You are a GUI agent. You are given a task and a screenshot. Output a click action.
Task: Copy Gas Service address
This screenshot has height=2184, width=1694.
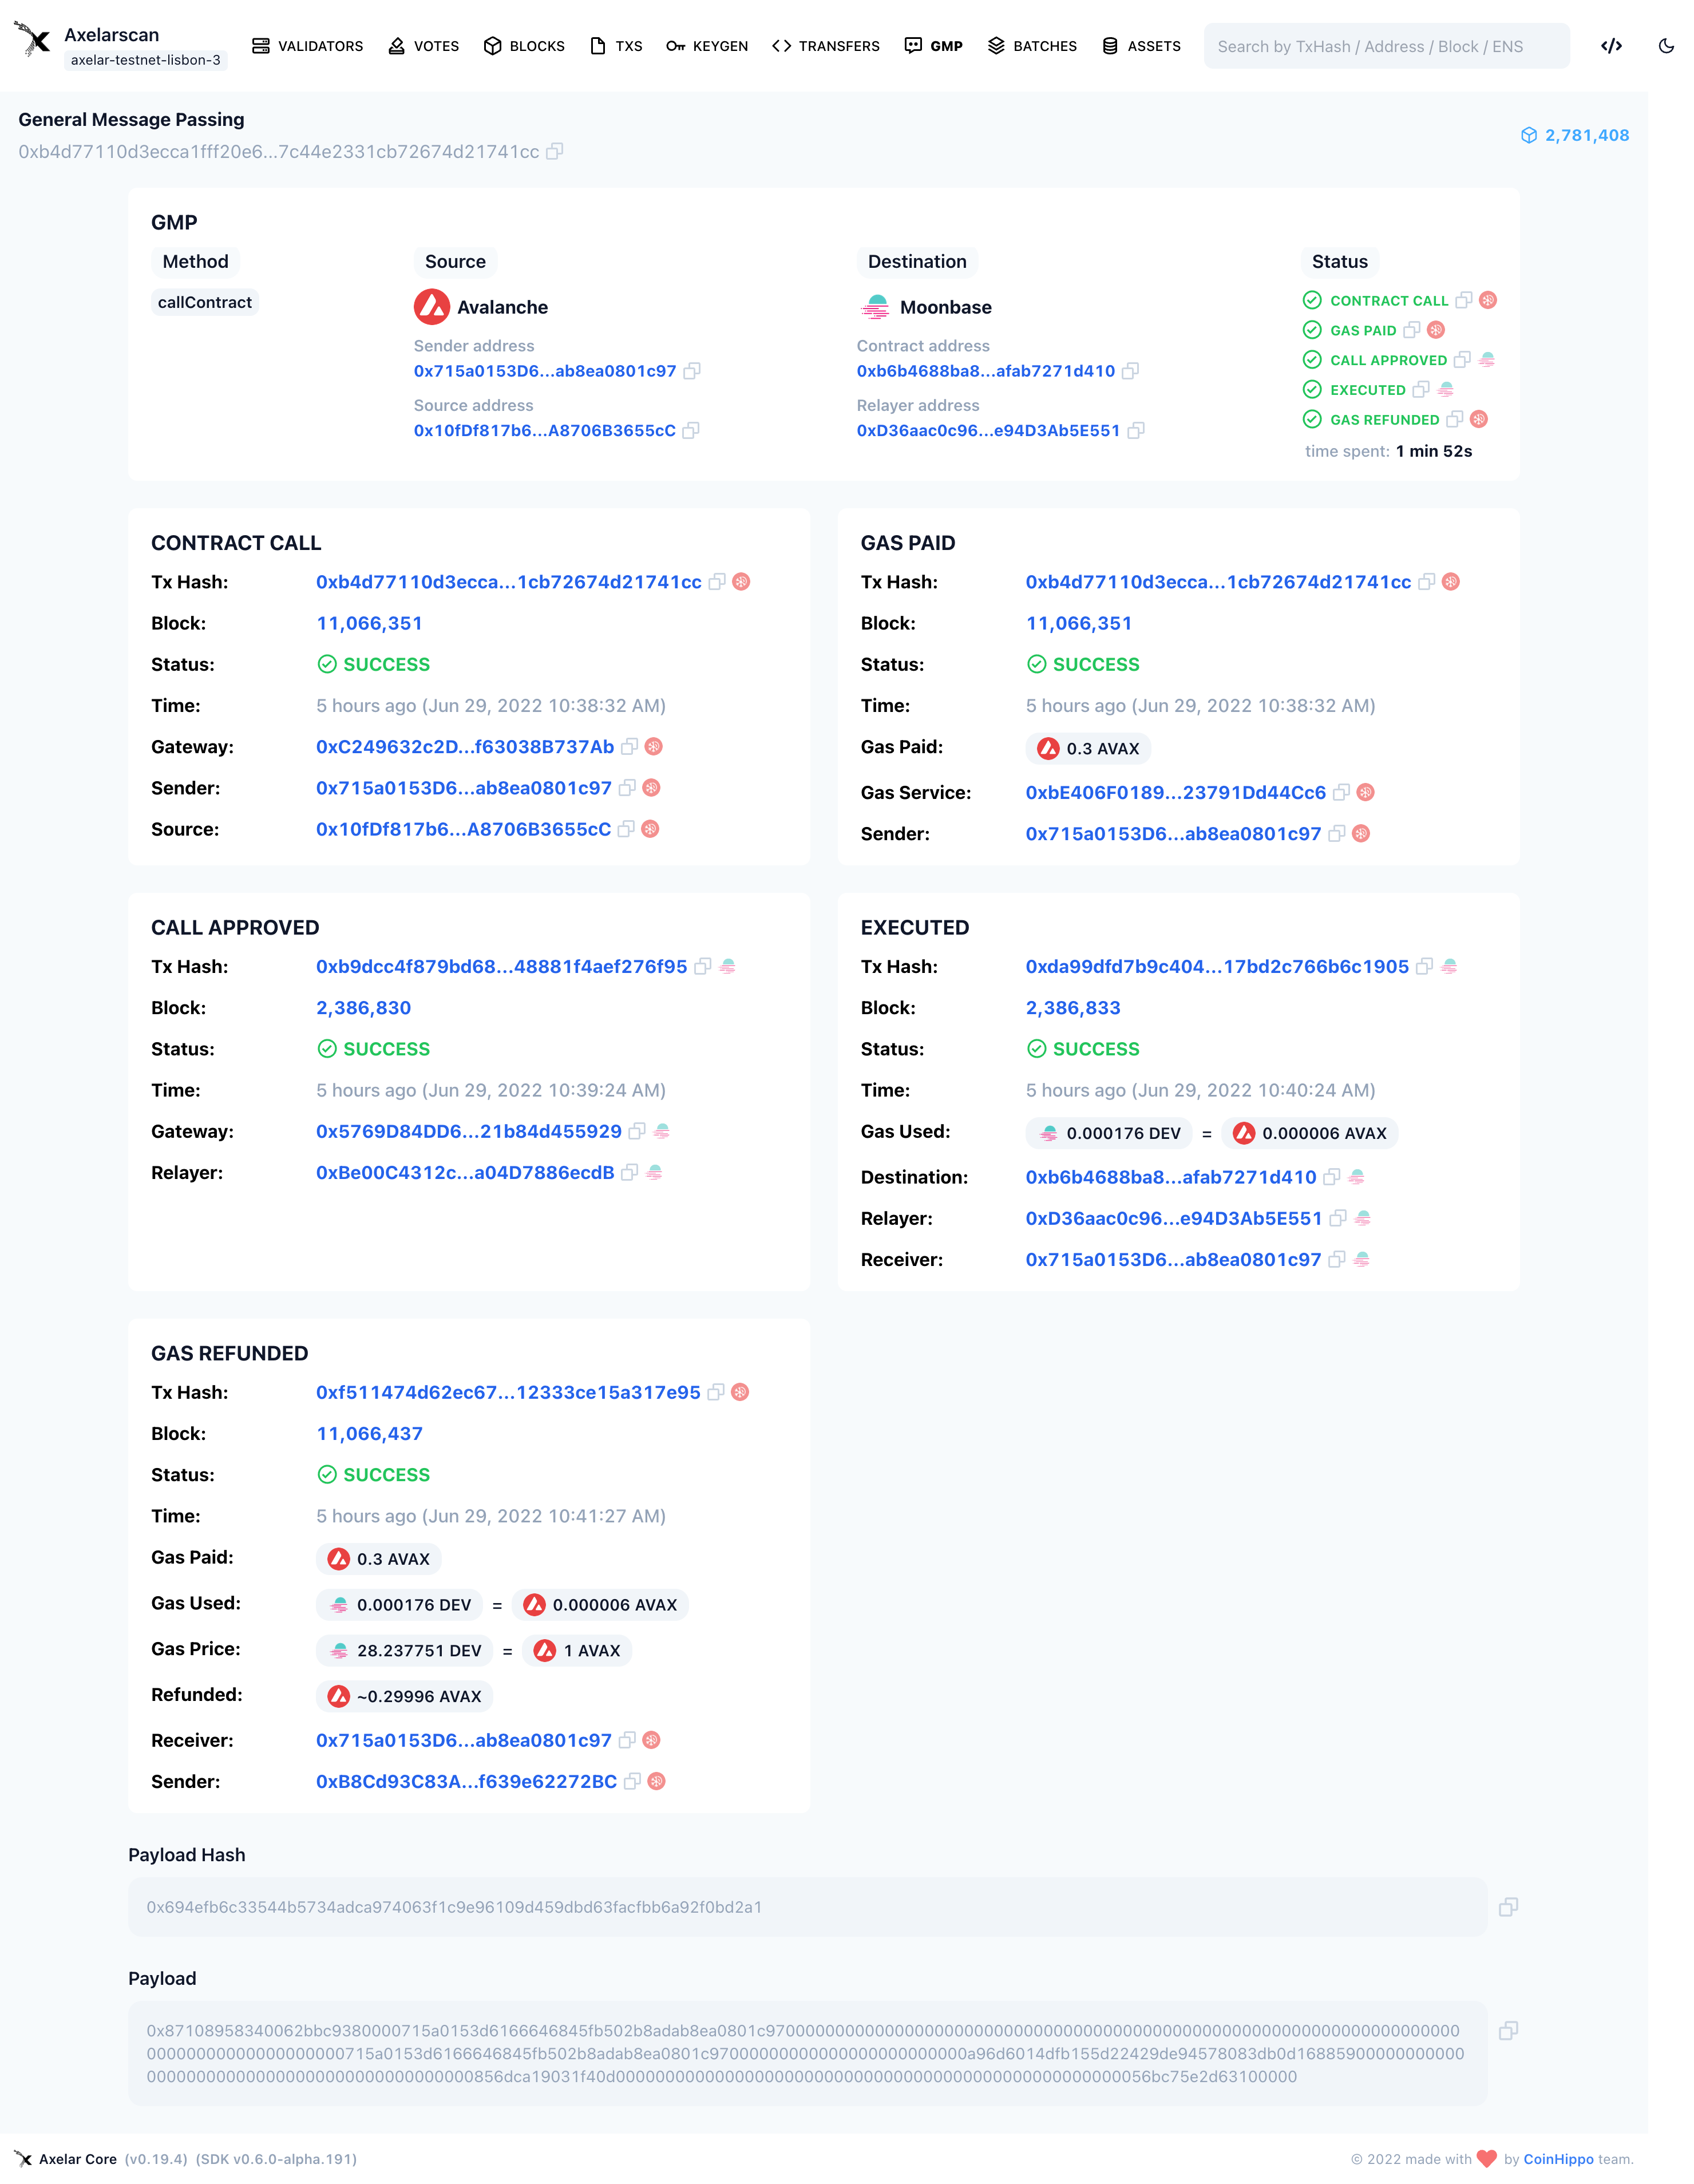[x=1341, y=793]
